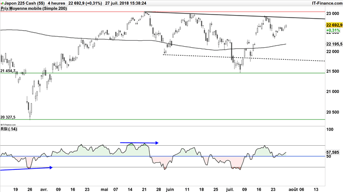Click the 13 date axis label
The width and height of the screenshot is (343, 192).
316,189
